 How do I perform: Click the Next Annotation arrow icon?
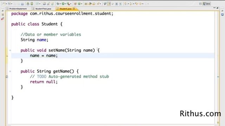[x=126, y=4]
